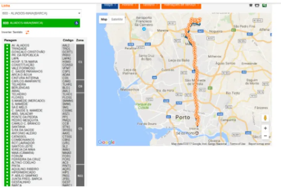Click the Street View pegman icon
The image size is (281, 188).
265,118
